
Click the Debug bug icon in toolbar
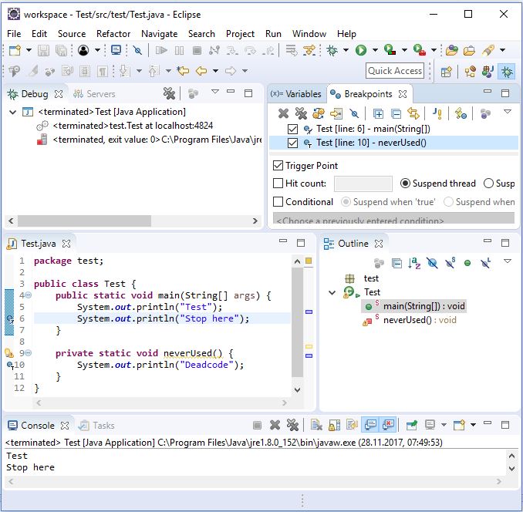pos(332,51)
